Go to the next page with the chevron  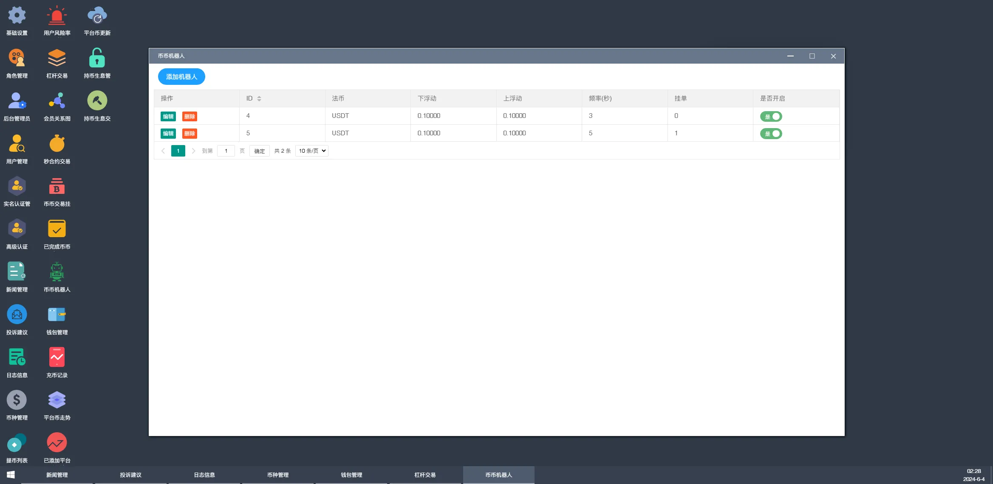click(193, 151)
